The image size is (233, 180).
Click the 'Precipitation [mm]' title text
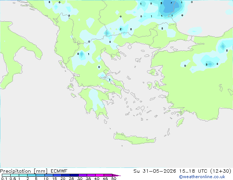[x=24, y=171]
